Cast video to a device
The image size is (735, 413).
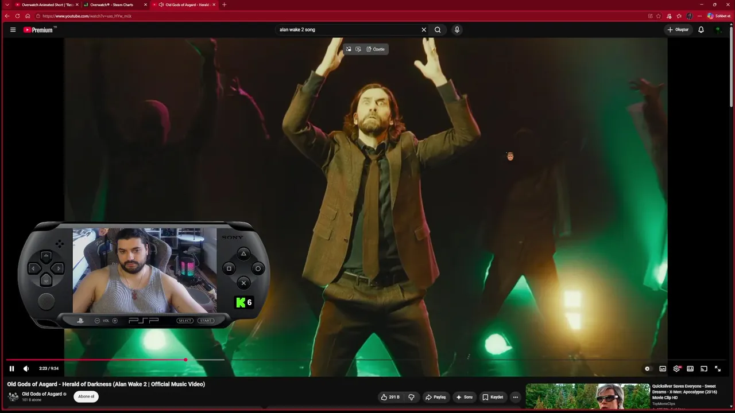click(704, 369)
